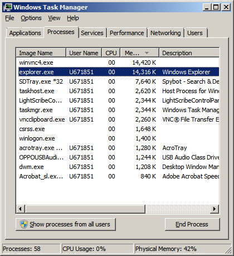This screenshot has width=234, height=256.
Task: Click the Windows Explorer description cell
Action: (x=186, y=72)
